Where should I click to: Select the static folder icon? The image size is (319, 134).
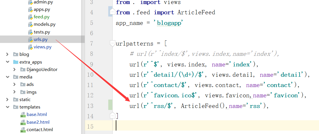pos(16,100)
